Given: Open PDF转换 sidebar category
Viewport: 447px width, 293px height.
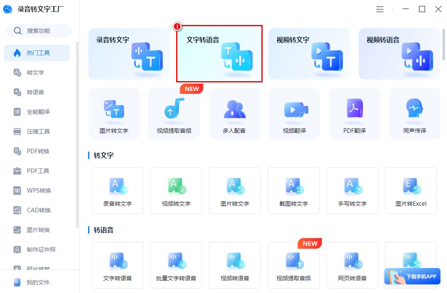Looking at the screenshot, I should 37,151.
